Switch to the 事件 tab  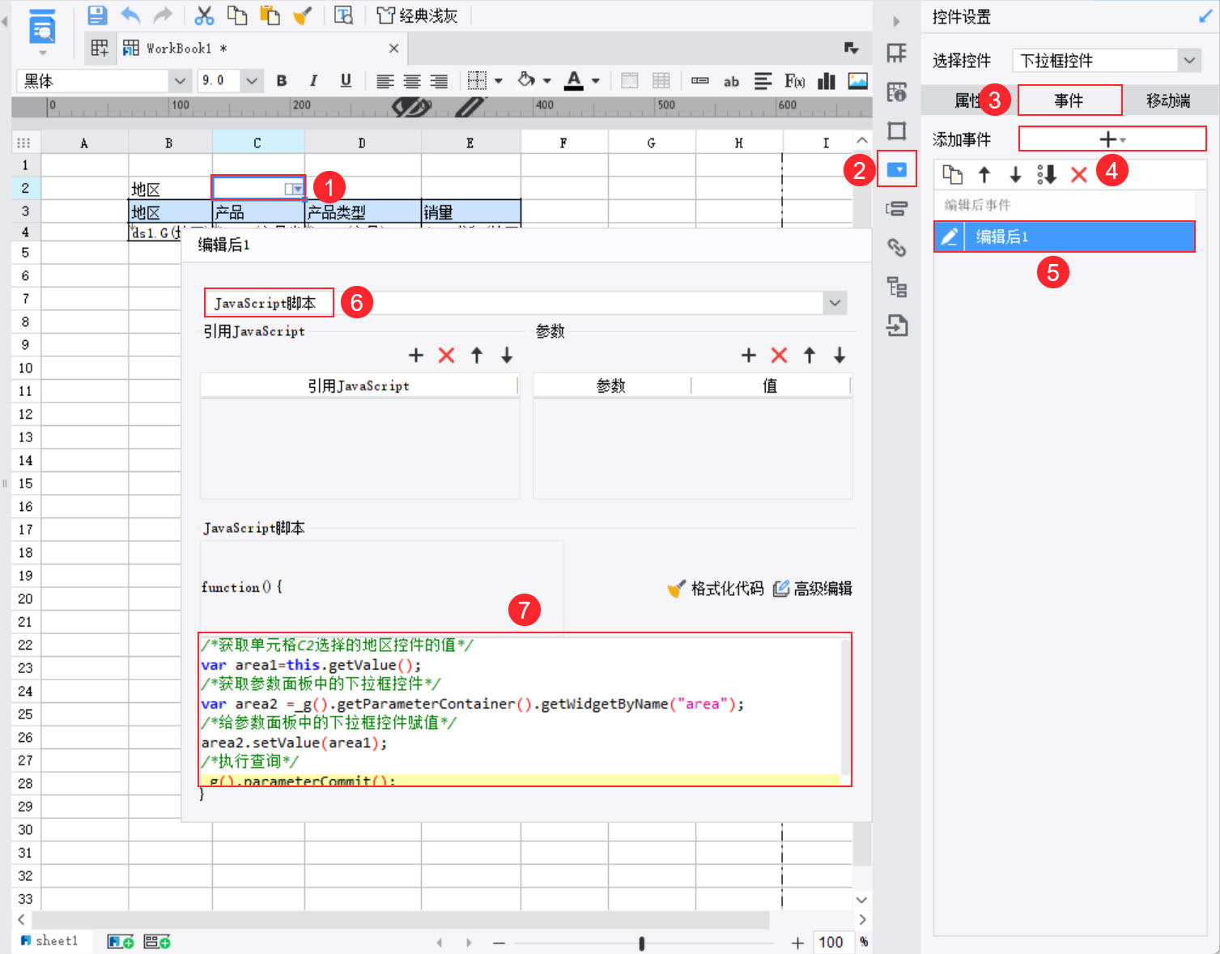(x=1069, y=100)
